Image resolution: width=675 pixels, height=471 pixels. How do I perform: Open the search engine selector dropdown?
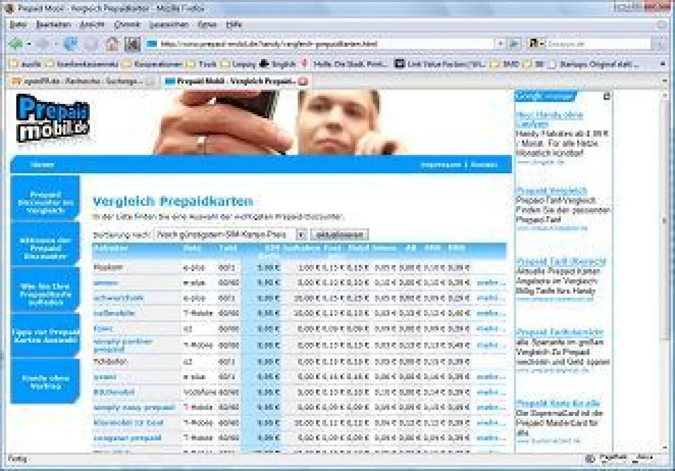542,43
